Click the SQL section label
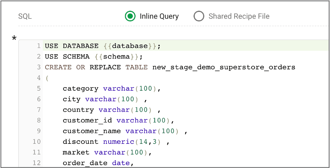330x168 pixels. click(x=25, y=16)
